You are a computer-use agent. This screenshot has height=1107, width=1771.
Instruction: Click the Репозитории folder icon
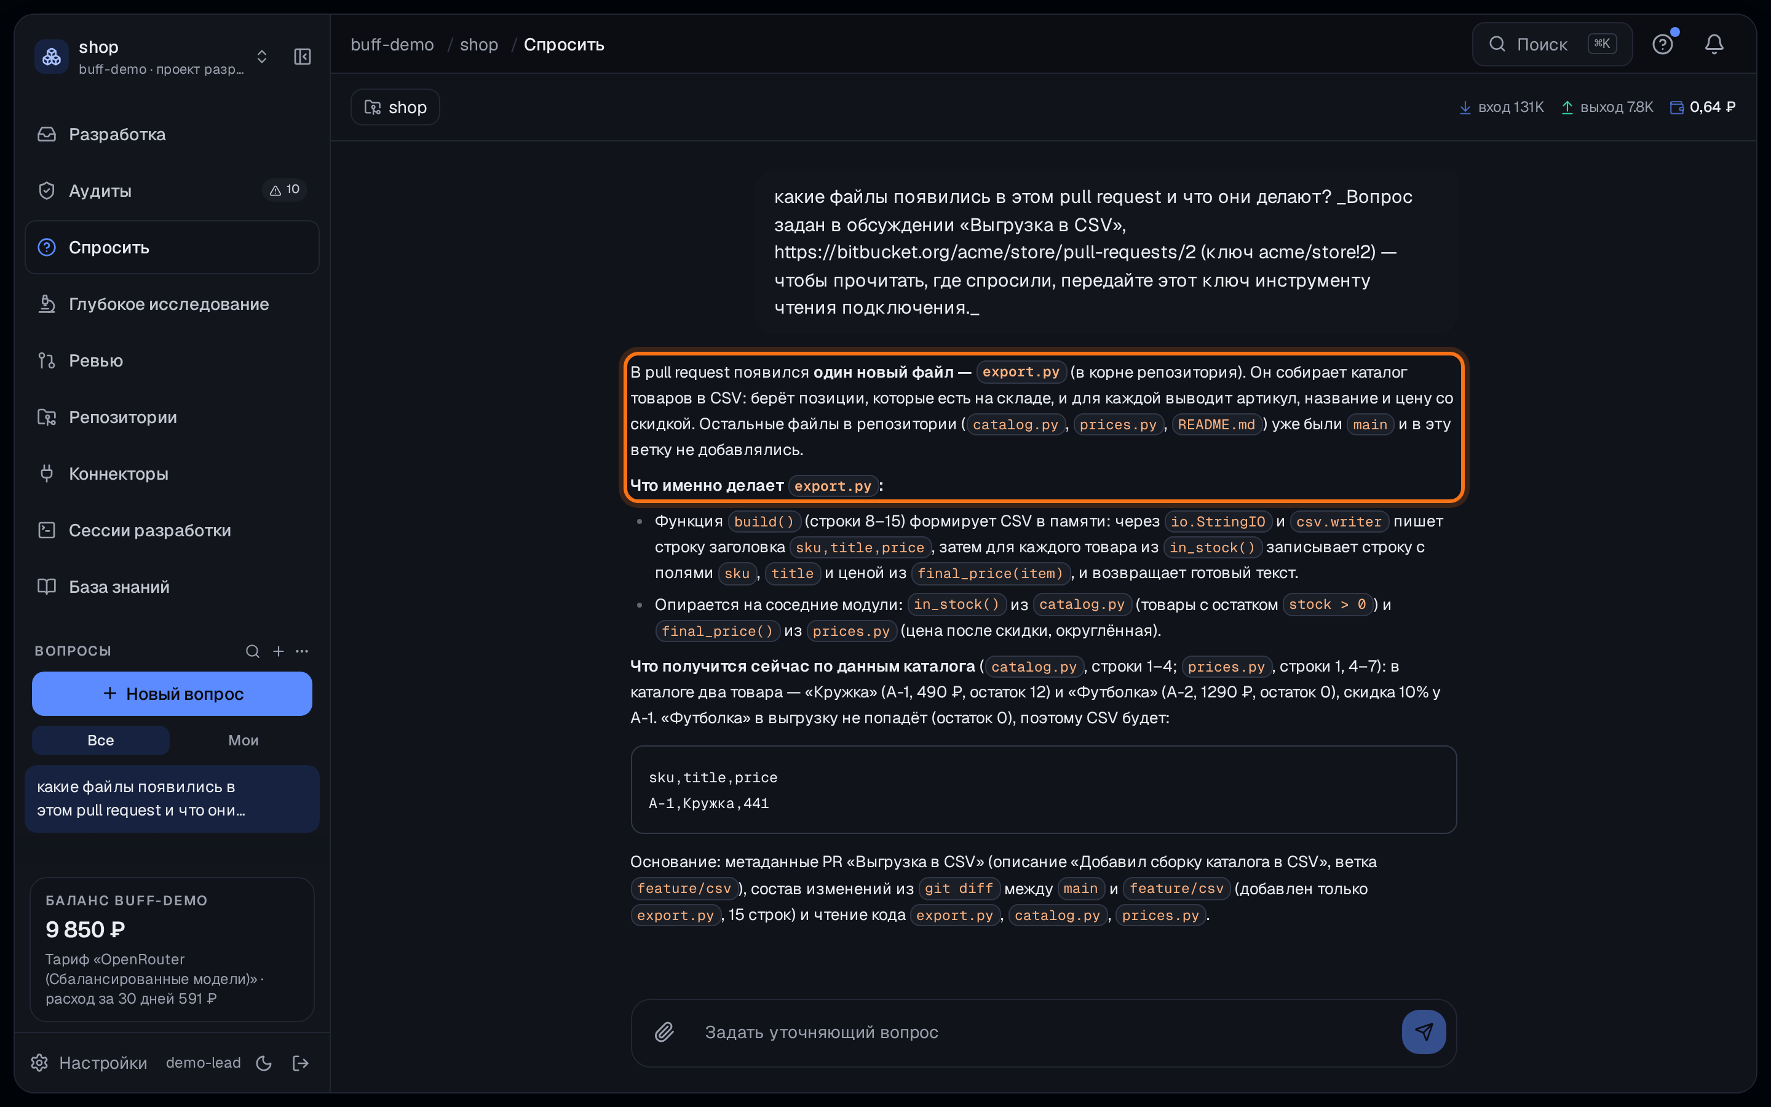(47, 418)
